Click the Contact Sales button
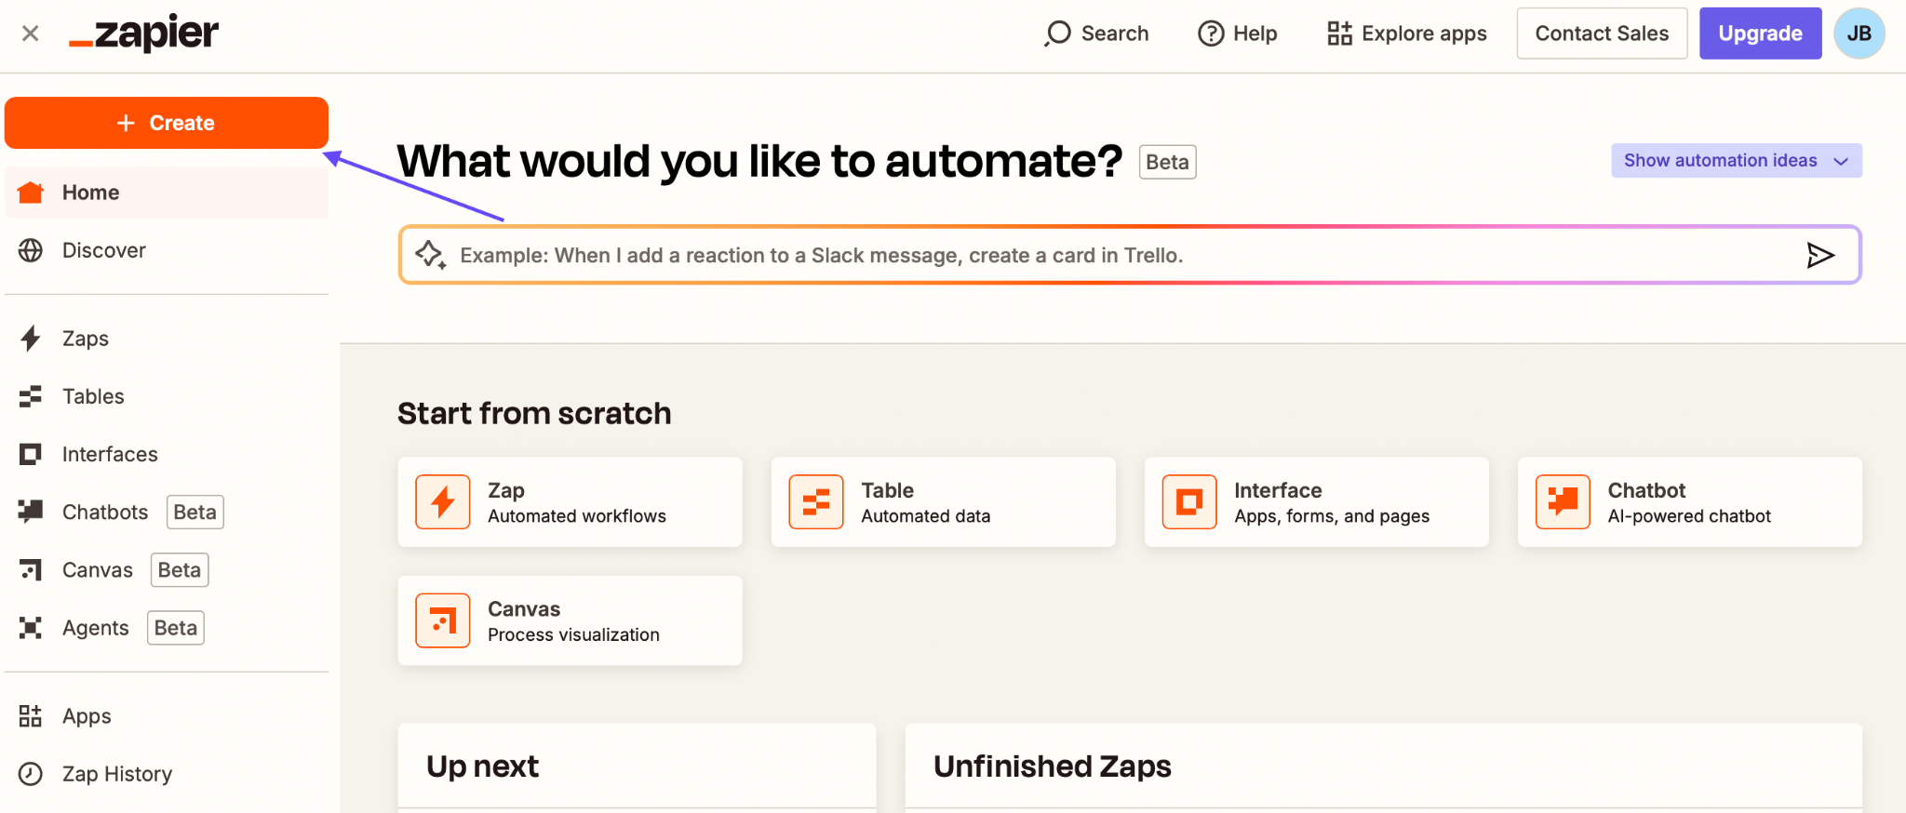This screenshot has width=1906, height=813. (1602, 33)
